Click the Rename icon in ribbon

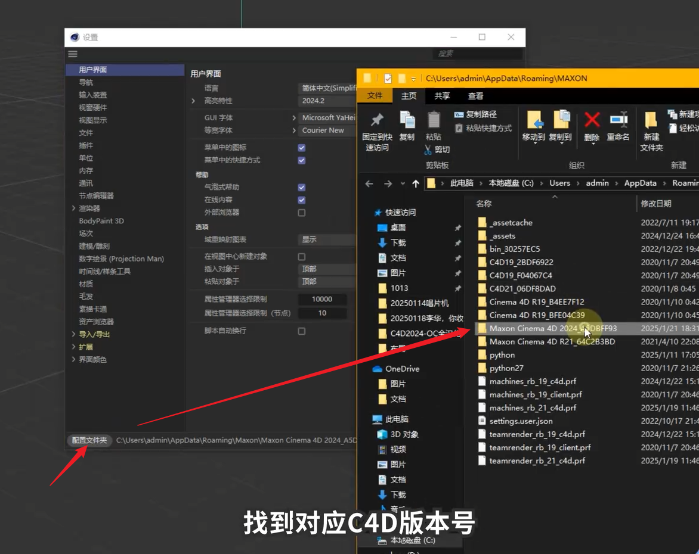click(618, 121)
